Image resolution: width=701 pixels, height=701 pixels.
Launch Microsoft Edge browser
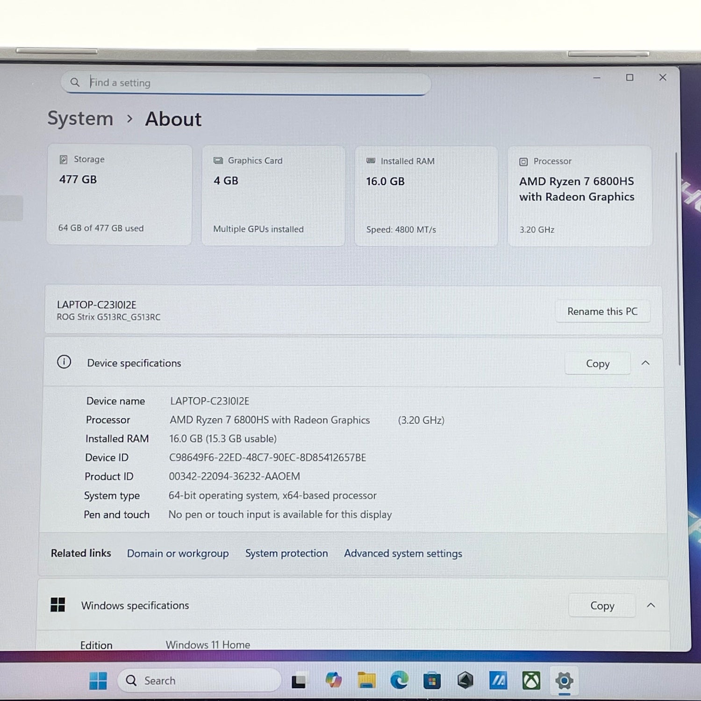[399, 680]
